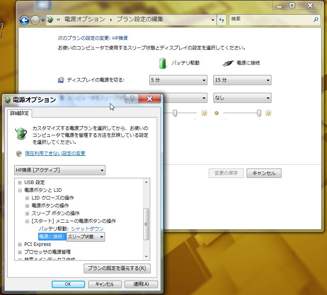
Task: Click the 適用(A) button
Action: (x=141, y=284)
